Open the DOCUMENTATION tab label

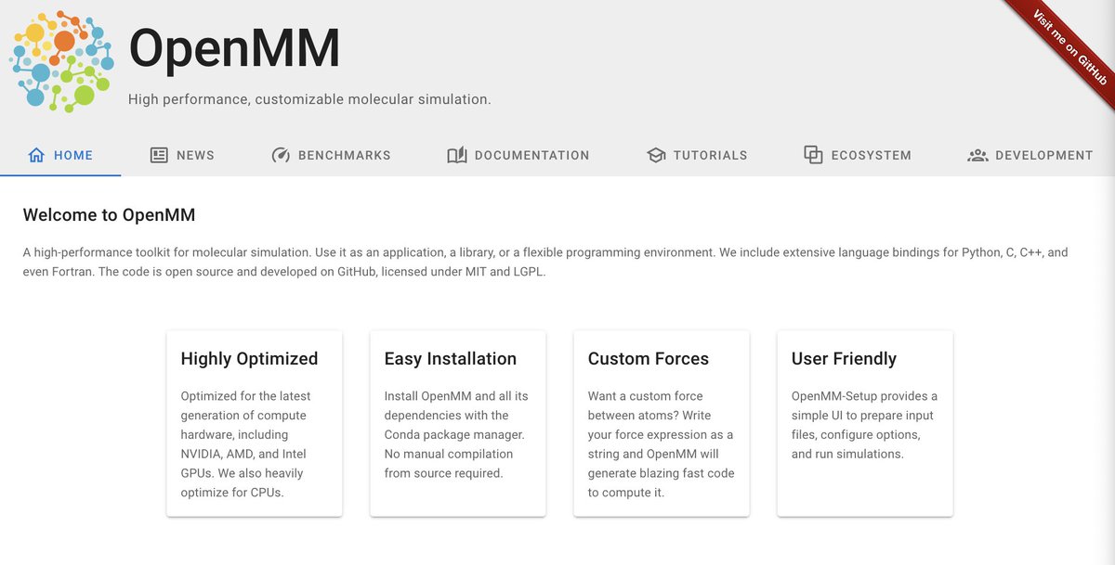point(531,155)
